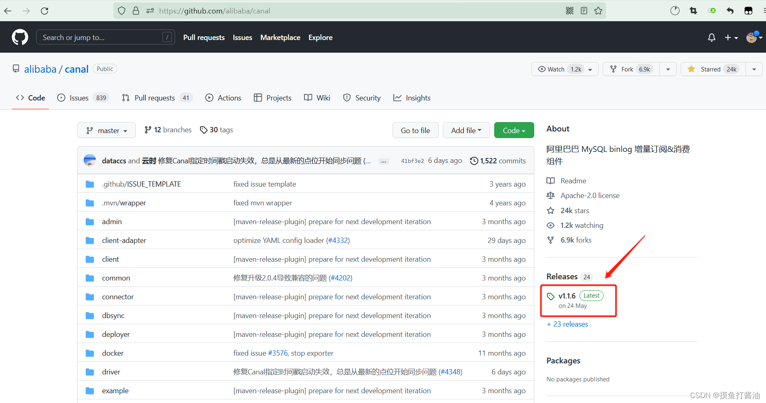766x403 pixels.
Task: Open commit hash 41bf3e2
Action: [413, 161]
